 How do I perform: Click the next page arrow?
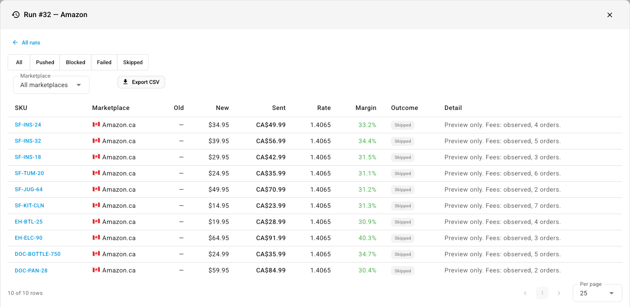[559, 293]
